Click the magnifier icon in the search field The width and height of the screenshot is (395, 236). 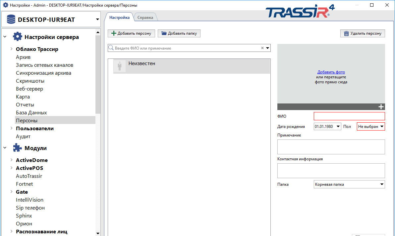(x=111, y=48)
